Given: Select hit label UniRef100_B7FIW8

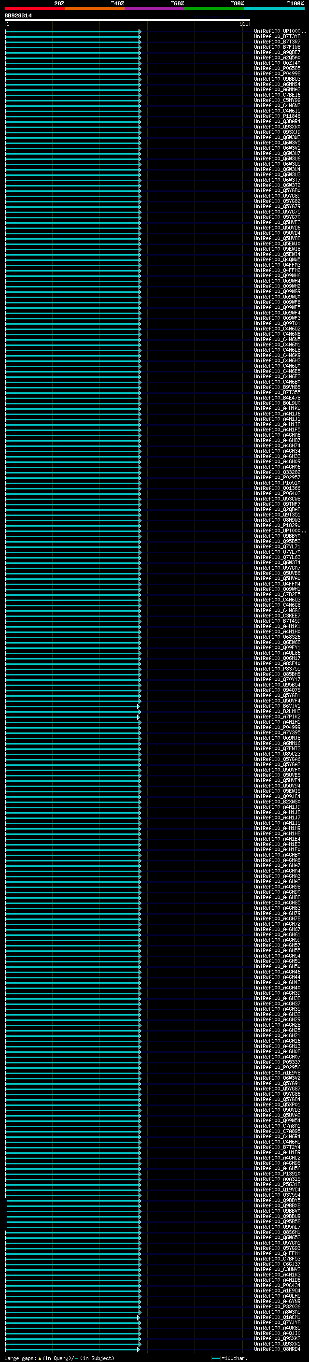Looking at the screenshot, I should pos(277,47).
